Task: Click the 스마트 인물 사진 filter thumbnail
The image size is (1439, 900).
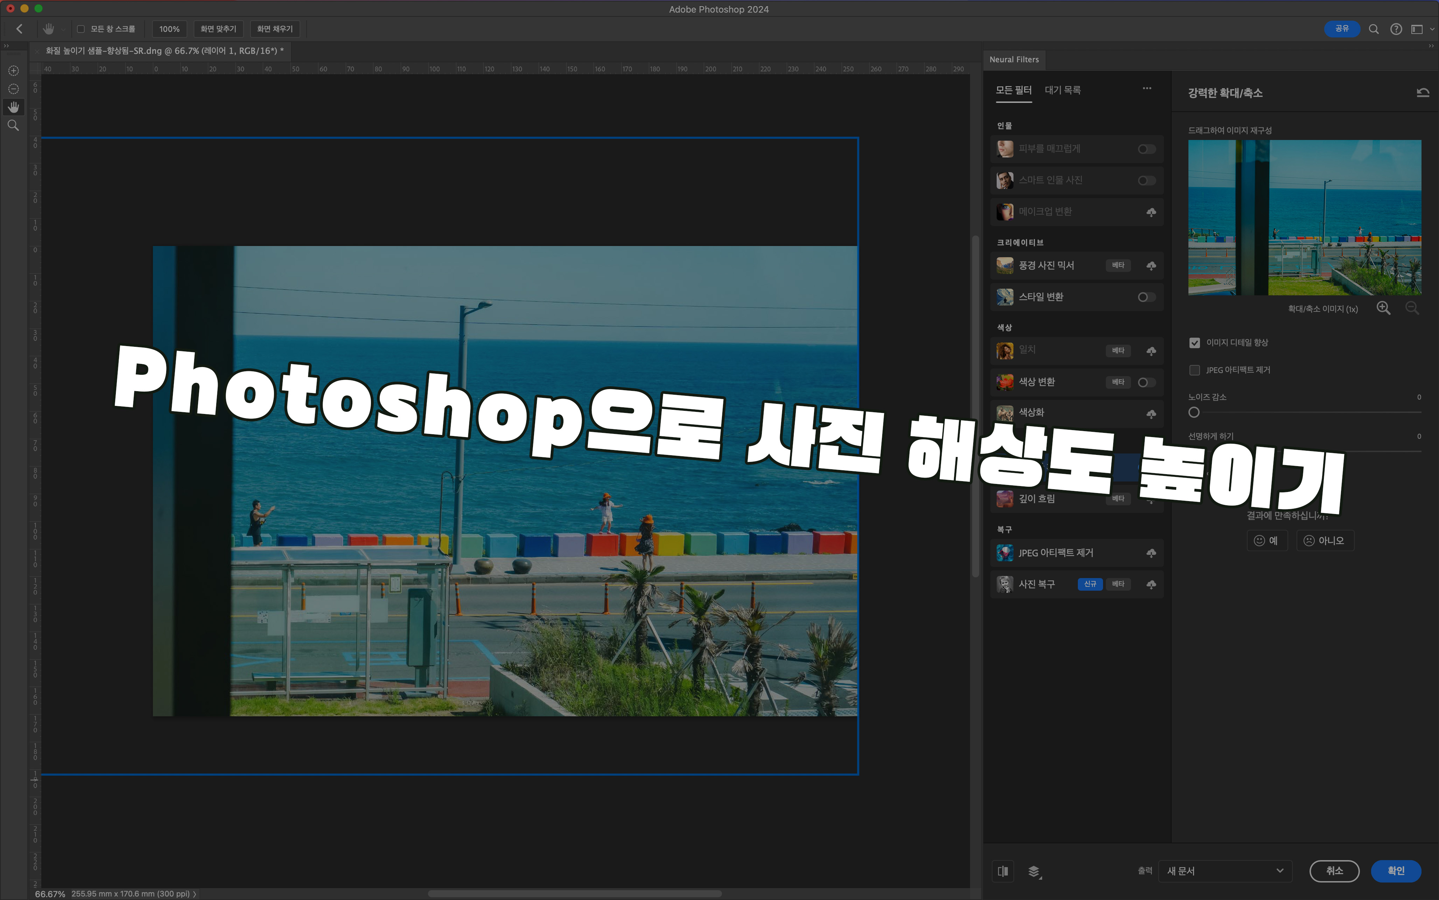Action: pyautogui.click(x=1005, y=180)
